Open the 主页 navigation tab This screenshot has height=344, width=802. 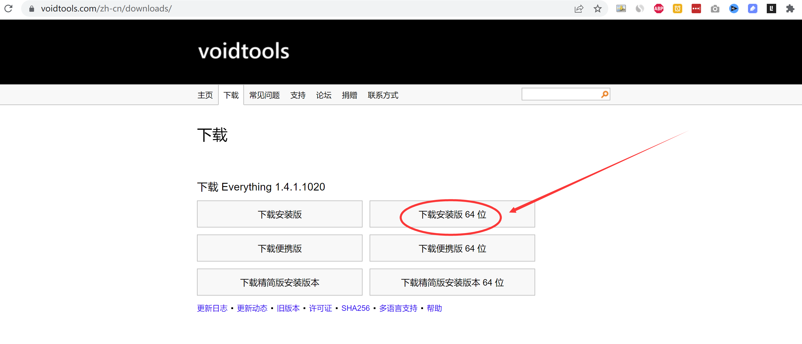[205, 95]
